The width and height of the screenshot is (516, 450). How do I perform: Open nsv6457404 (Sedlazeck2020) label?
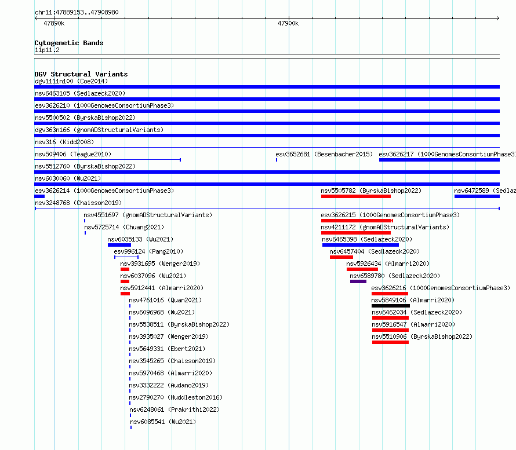pyautogui.click(x=375, y=251)
